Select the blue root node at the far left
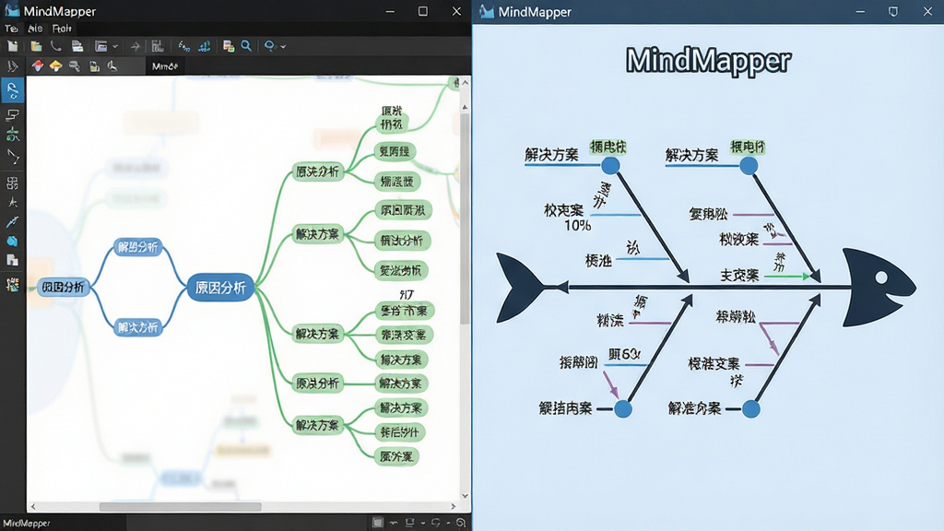944x531 pixels. pyautogui.click(x=64, y=288)
